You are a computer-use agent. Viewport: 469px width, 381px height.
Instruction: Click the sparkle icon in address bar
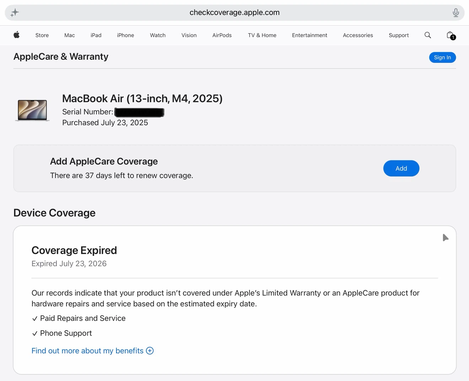[15, 13]
